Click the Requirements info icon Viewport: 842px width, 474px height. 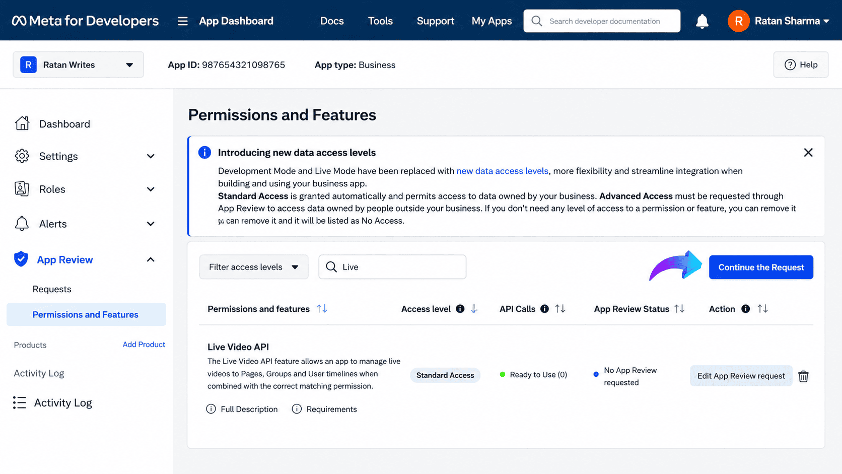pyautogui.click(x=297, y=409)
